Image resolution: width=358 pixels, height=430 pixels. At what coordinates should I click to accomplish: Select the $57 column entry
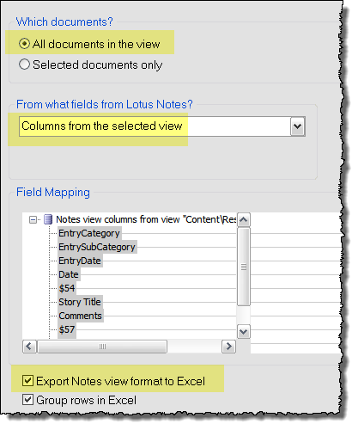pyautogui.click(x=67, y=329)
